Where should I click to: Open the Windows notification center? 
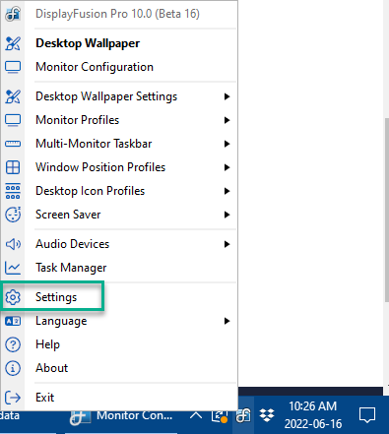pos(367,415)
